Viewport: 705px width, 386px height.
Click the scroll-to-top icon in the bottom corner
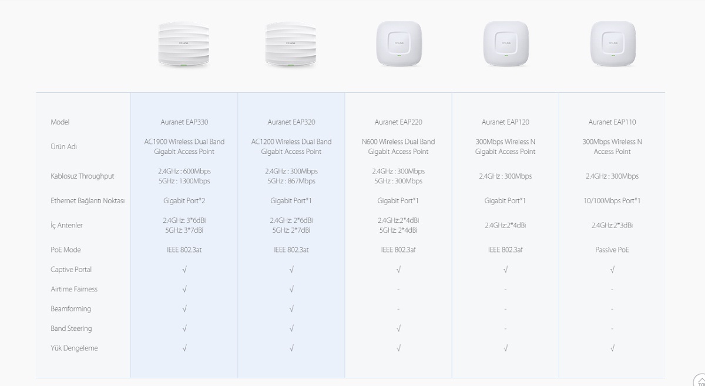(x=700, y=380)
